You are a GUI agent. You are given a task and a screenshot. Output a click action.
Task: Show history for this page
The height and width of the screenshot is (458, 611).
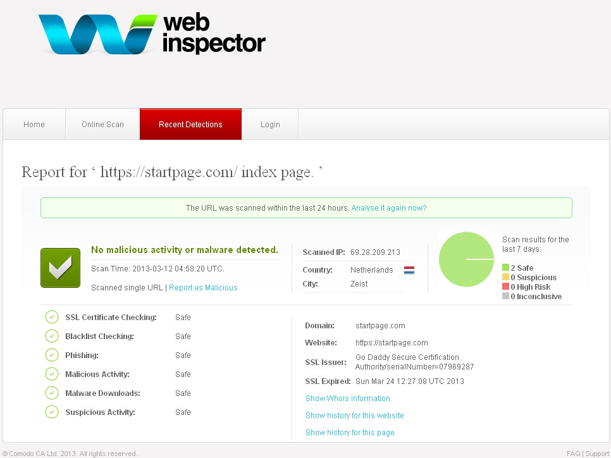[350, 433]
